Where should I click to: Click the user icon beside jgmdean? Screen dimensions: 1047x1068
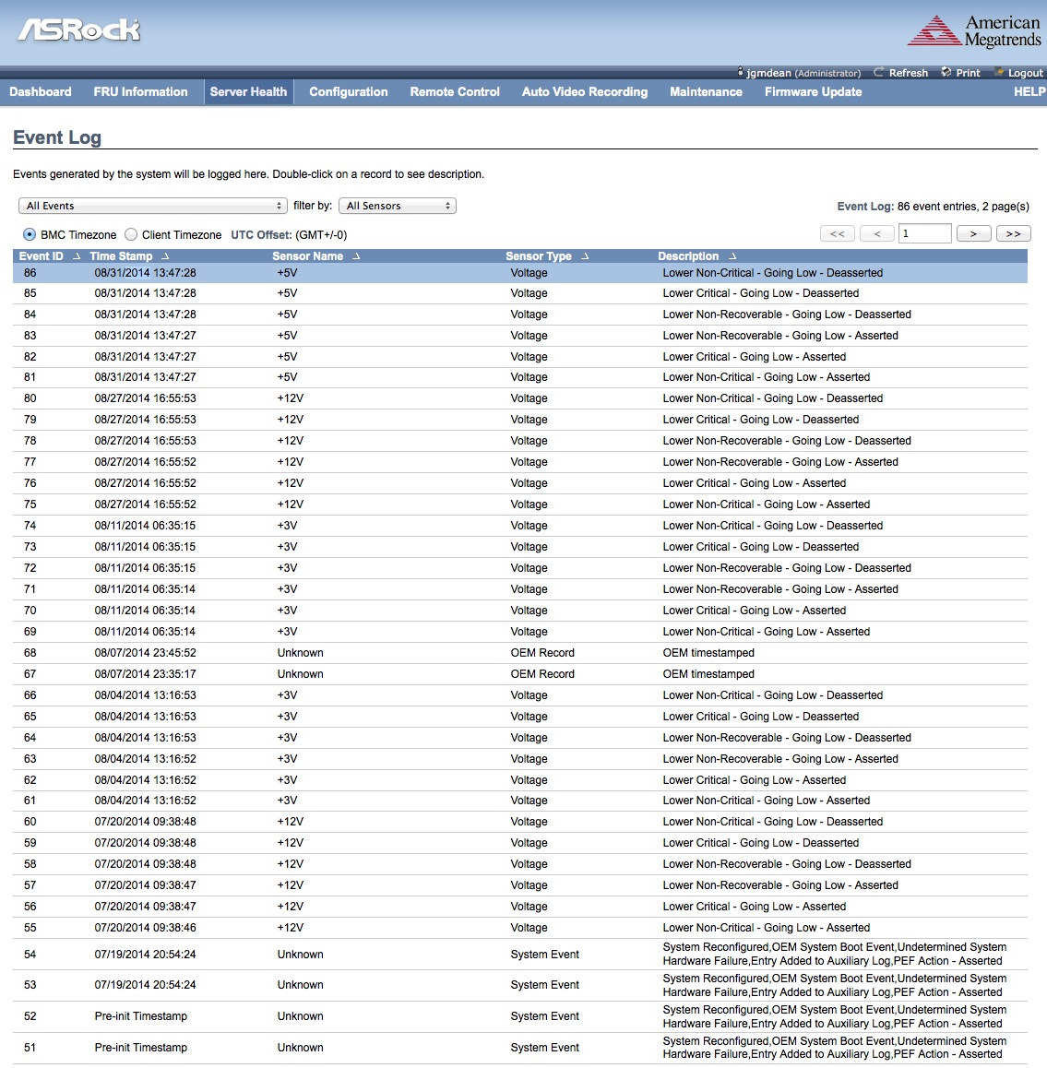pyautogui.click(x=741, y=72)
